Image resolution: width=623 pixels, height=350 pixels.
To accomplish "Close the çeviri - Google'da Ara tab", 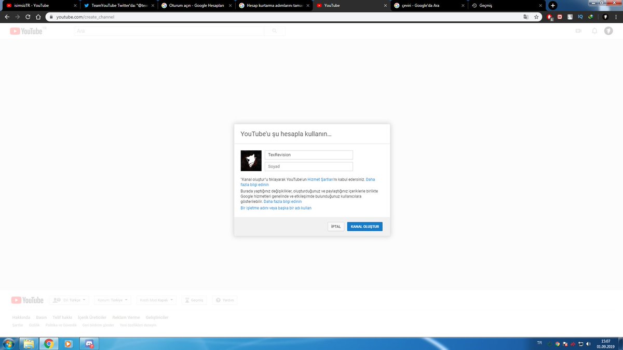I will click(464, 5).
